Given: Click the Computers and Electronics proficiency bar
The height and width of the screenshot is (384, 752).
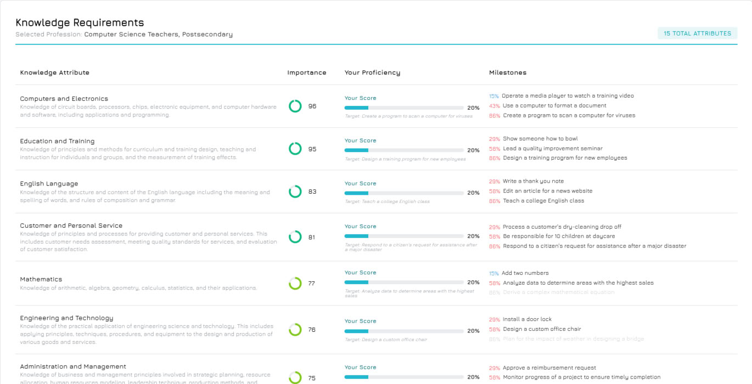Looking at the screenshot, I should tap(404, 108).
